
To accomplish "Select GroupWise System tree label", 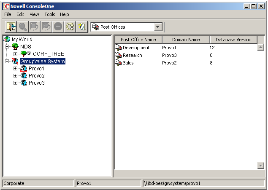I will 43,61.
